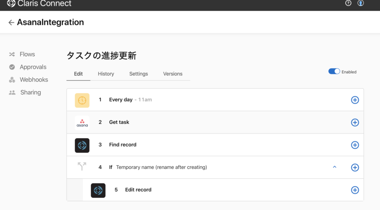Add a step after Every day trigger

pyautogui.click(x=355, y=100)
